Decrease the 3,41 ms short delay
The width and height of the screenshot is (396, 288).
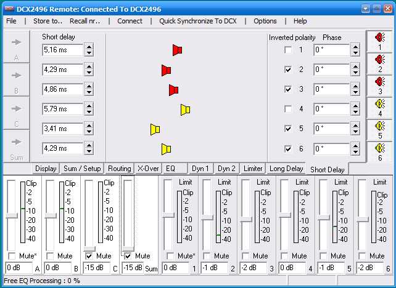pos(89,132)
